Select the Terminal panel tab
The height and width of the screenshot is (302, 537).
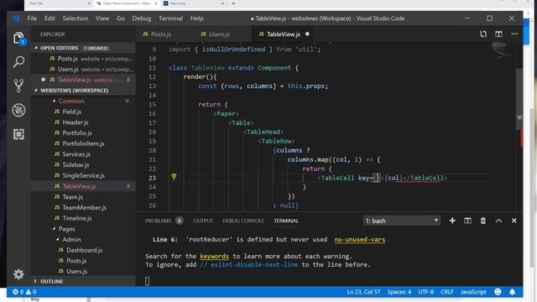(x=286, y=221)
